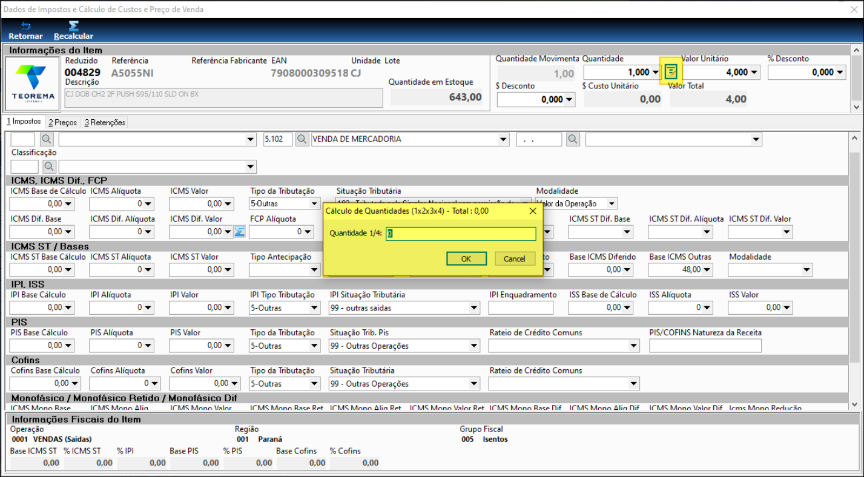Open the IPI Tipo Tributação dropdown
Viewport: 864px width, 477px height.
(314, 308)
